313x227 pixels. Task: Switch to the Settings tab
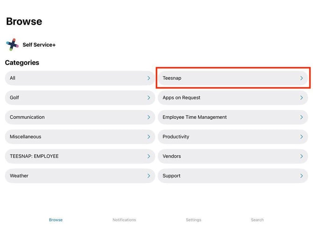click(x=193, y=220)
